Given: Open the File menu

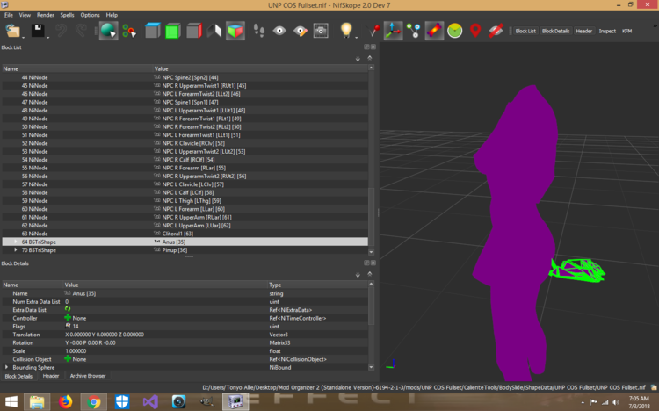Looking at the screenshot, I should pos(9,15).
